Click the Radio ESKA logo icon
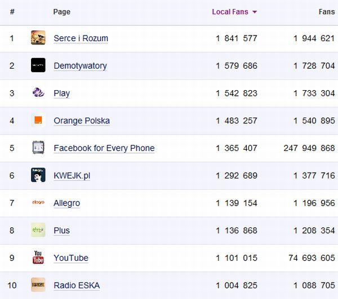338x299 pixels. [38, 285]
